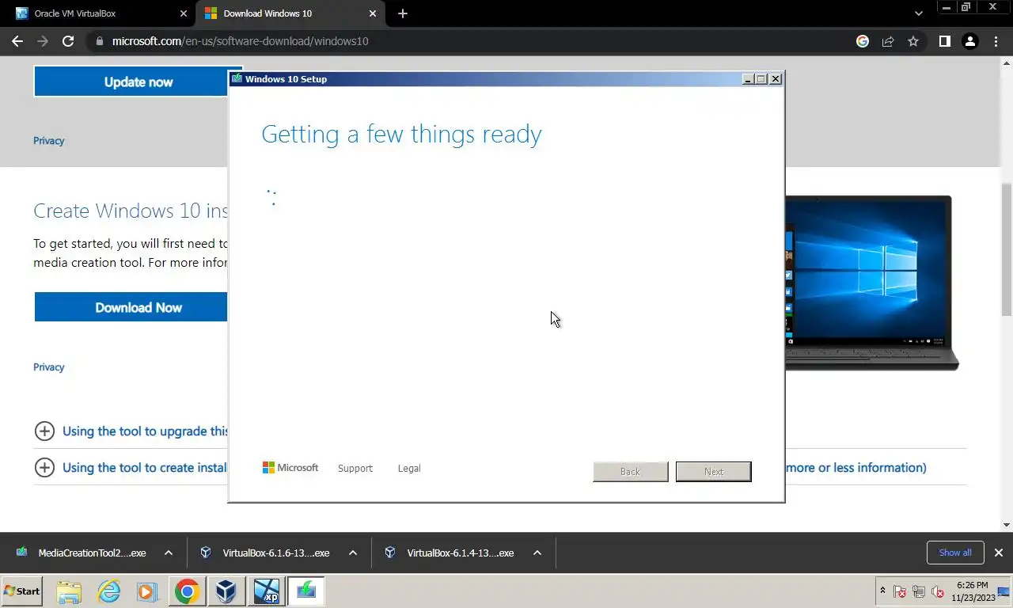Screen dimensions: 1013x608
Task: Click the Support link in Windows 10 Setup
Action: tap(355, 469)
